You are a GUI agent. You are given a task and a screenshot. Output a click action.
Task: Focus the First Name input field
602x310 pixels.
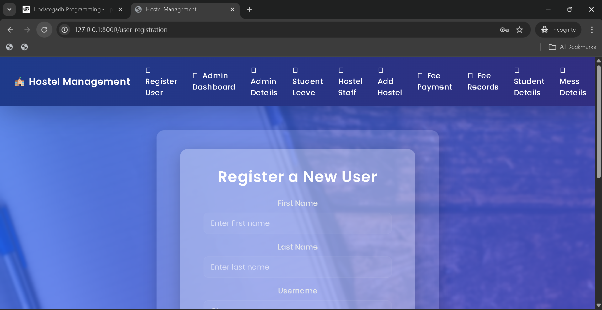[297, 223]
